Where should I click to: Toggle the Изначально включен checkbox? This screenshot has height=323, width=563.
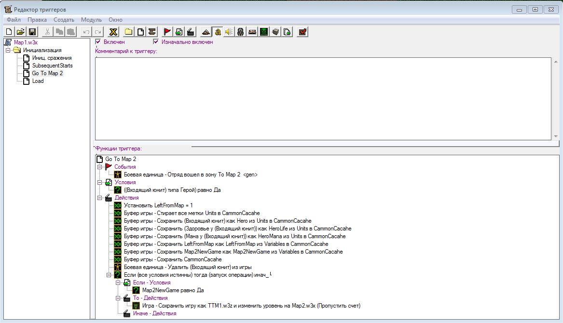coord(156,42)
